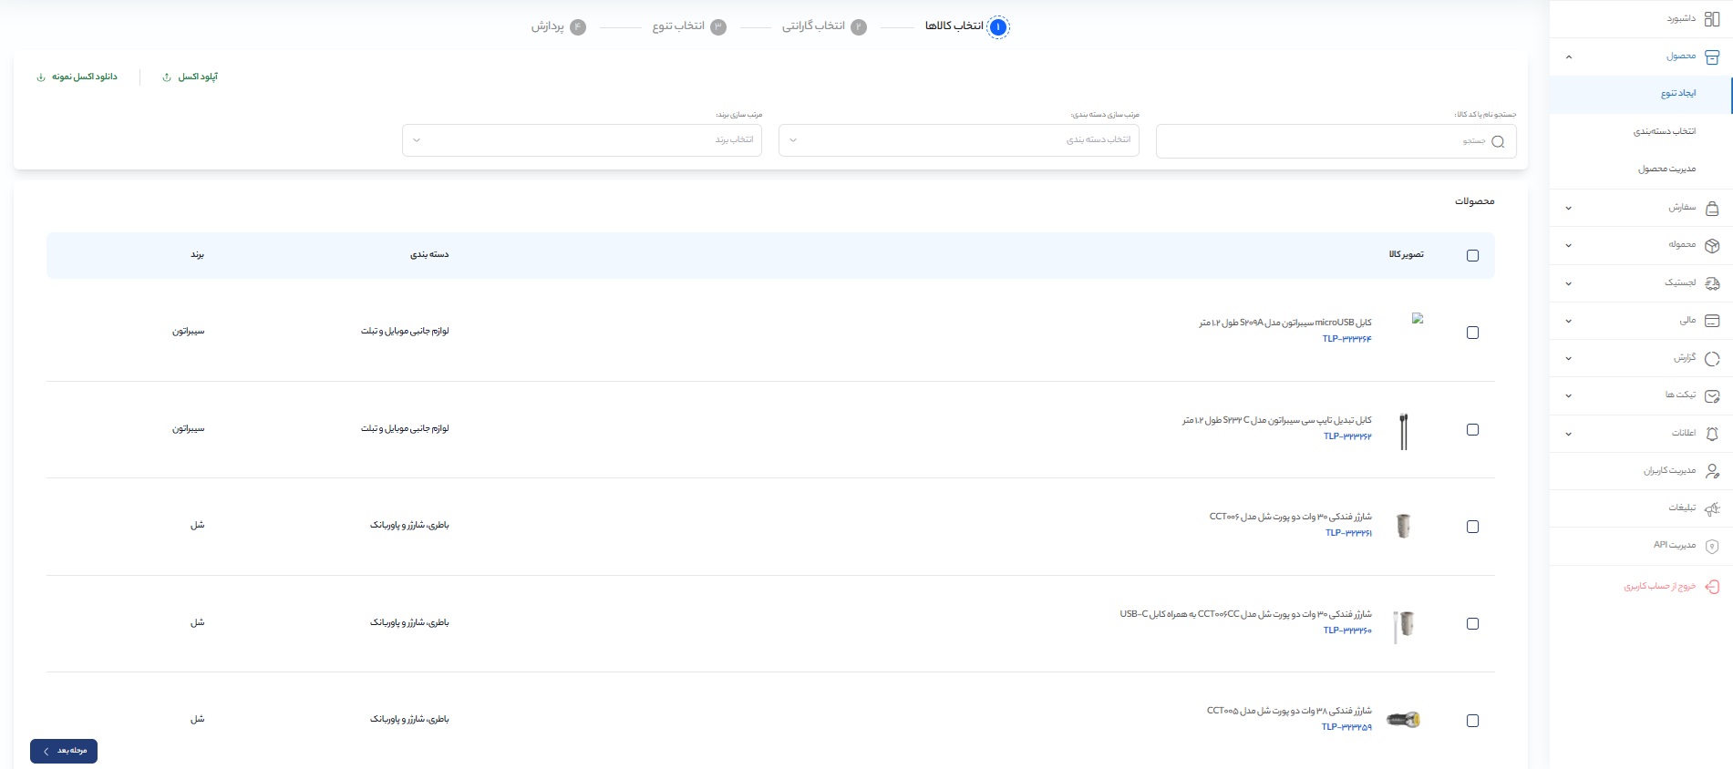
Task: Click the مرحله بعد (next step) button
Action: pyautogui.click(x=64, y=751)
